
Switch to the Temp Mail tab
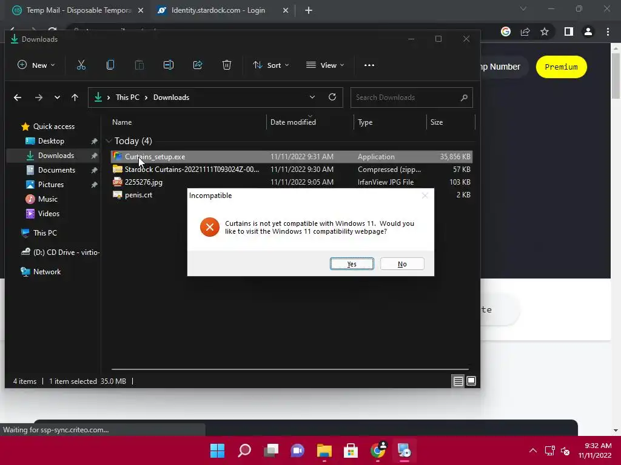point(79,10)
